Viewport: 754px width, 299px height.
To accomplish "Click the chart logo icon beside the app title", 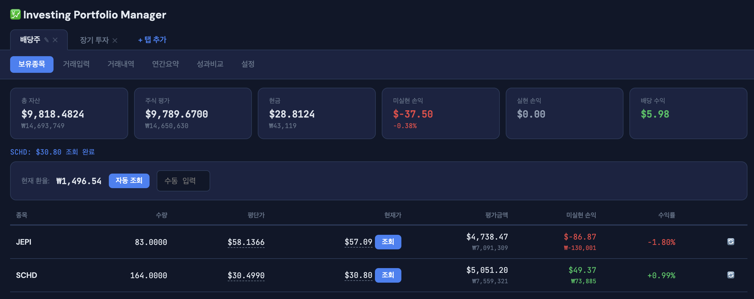I will click(15, 15).
